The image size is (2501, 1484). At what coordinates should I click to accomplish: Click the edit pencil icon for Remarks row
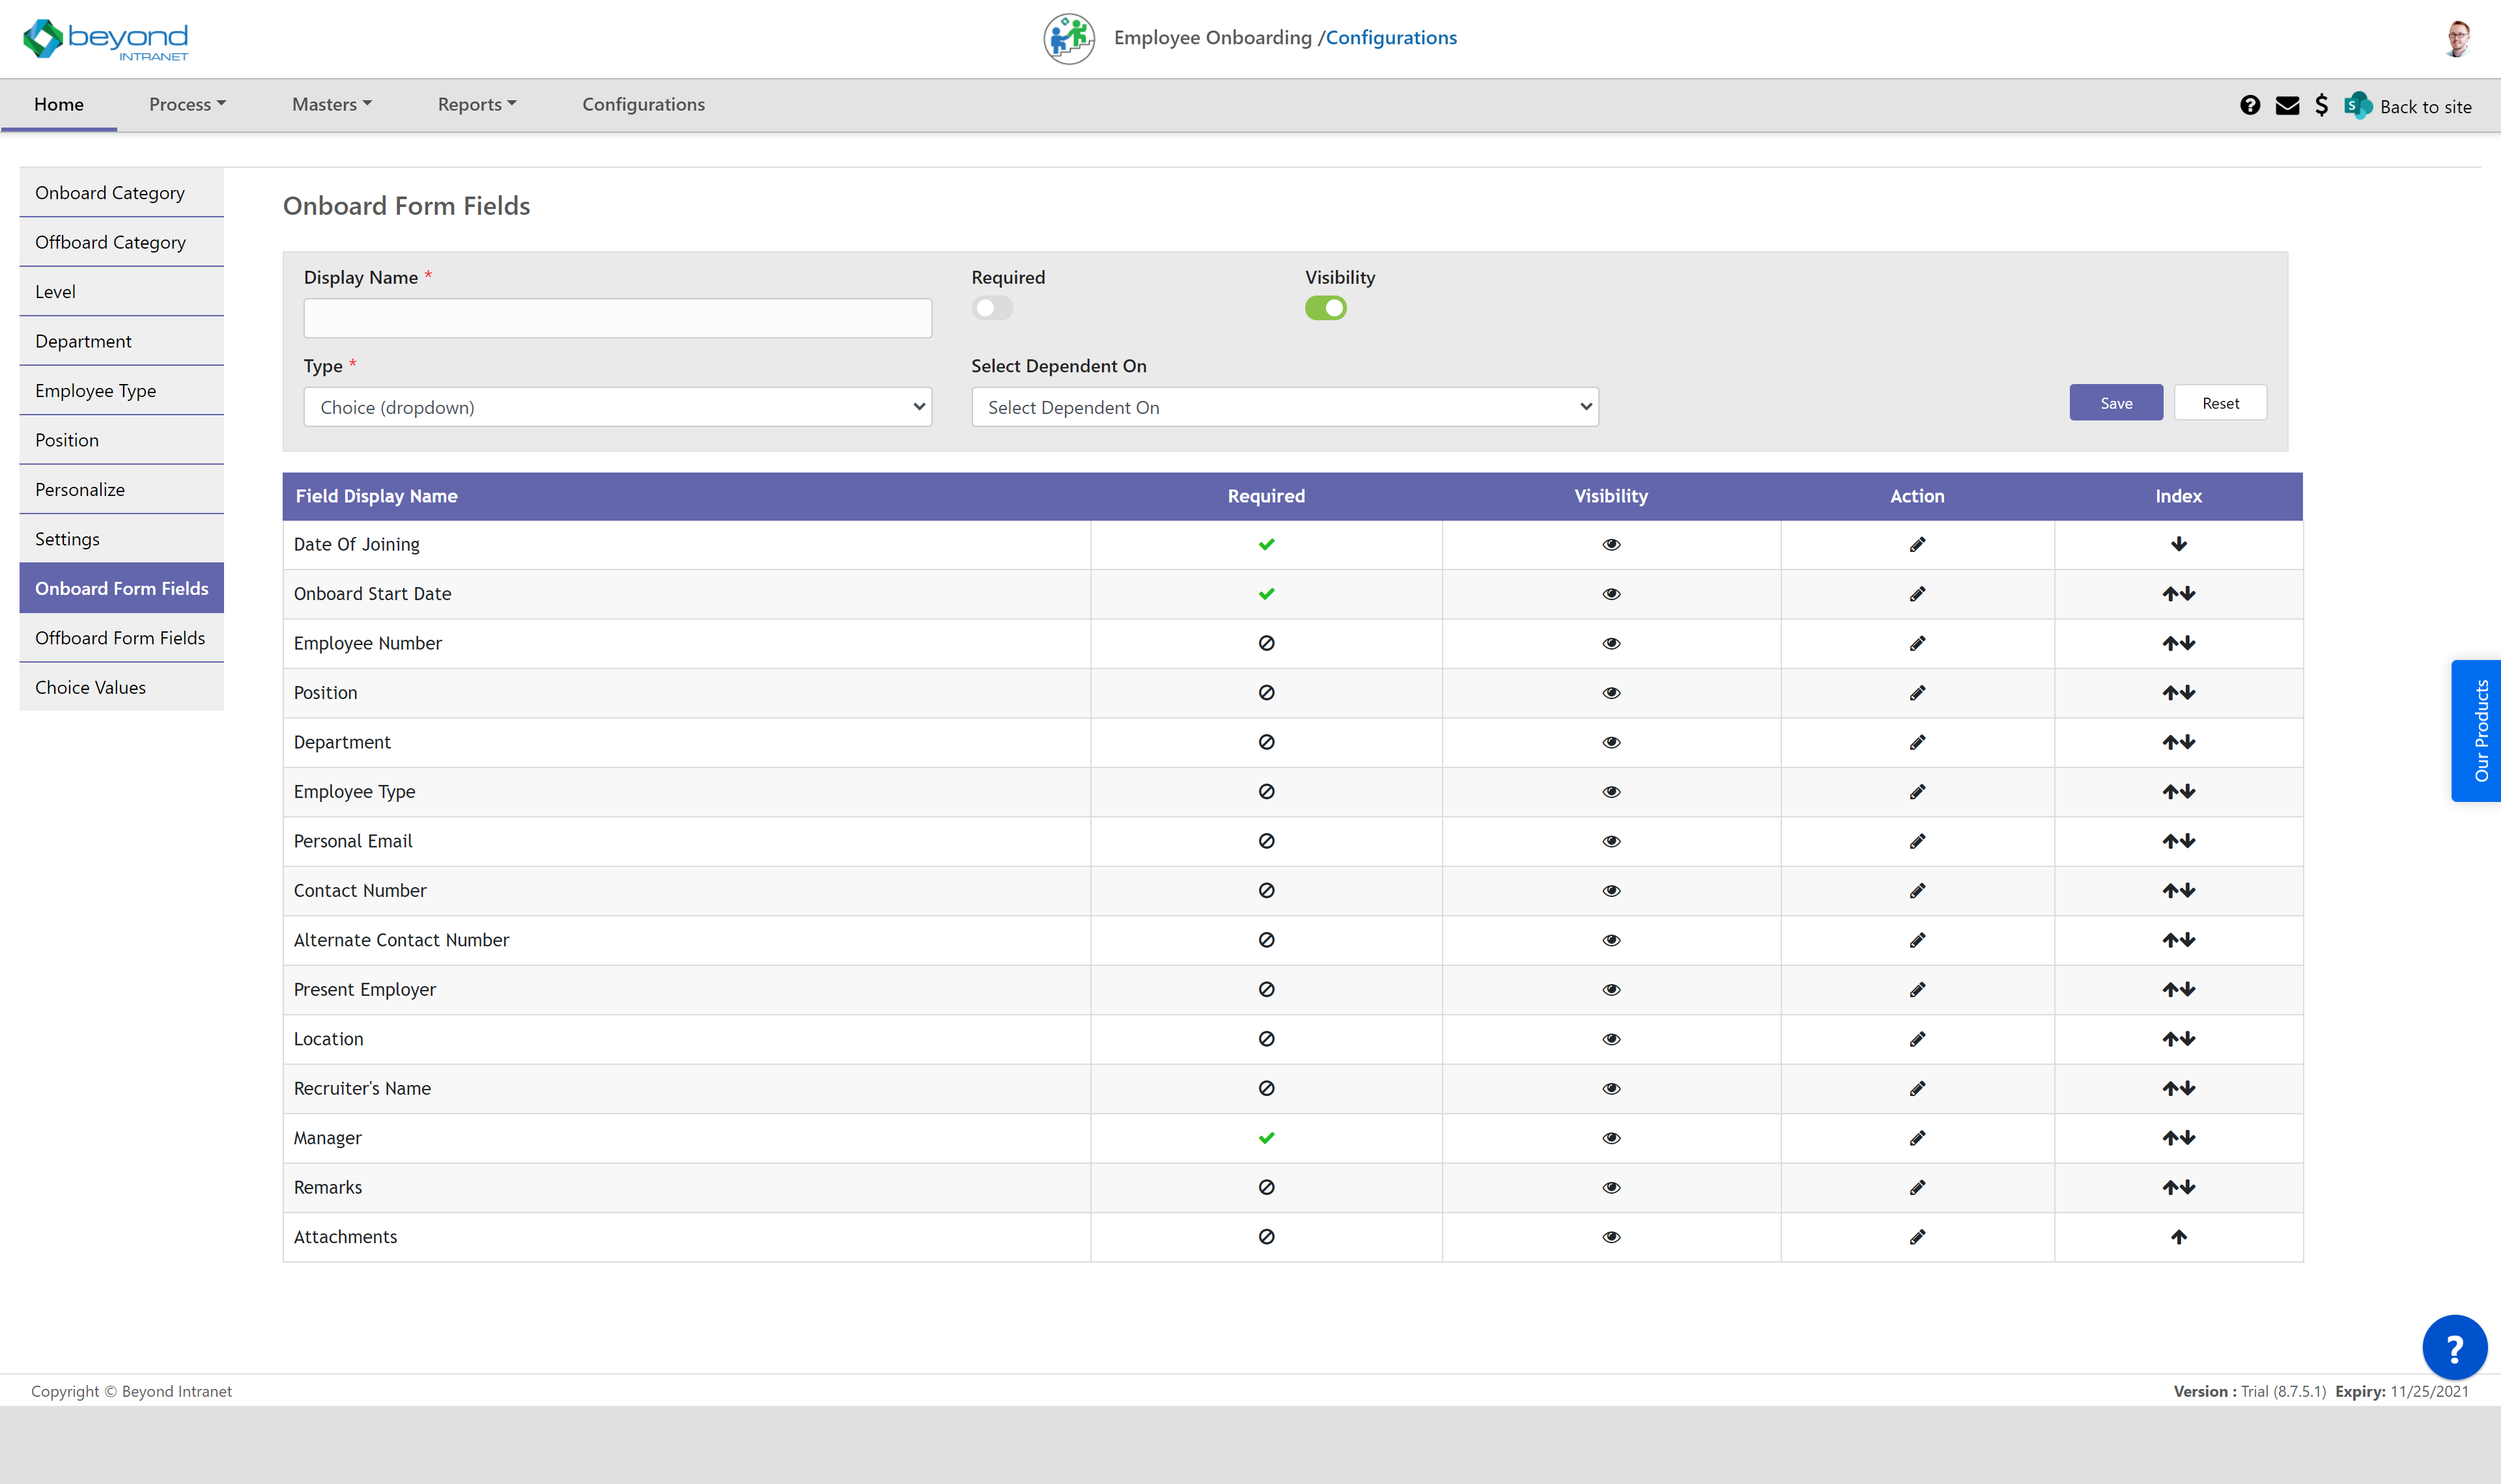point(1918,1187)
